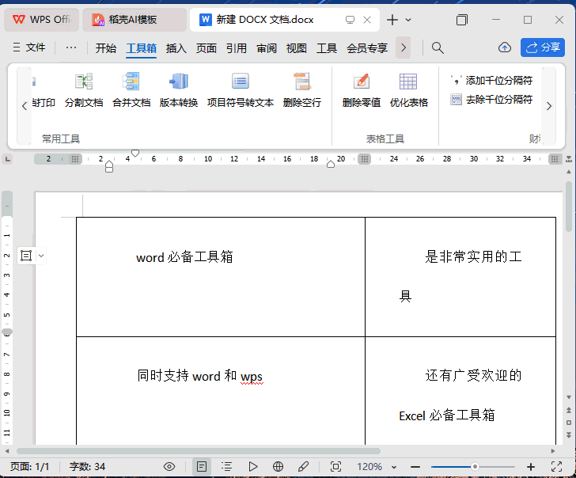This screenshot has width=576, height=478.
Task: Click the window tile/multi-window icon in title bar
Action: tap(462, 20)
